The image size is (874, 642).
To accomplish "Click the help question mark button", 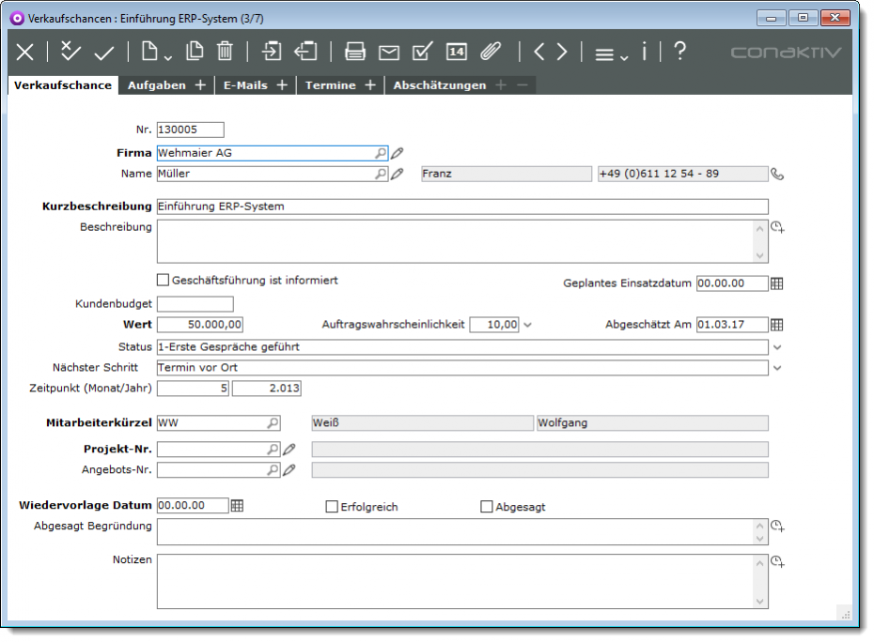I will [679, 52].
